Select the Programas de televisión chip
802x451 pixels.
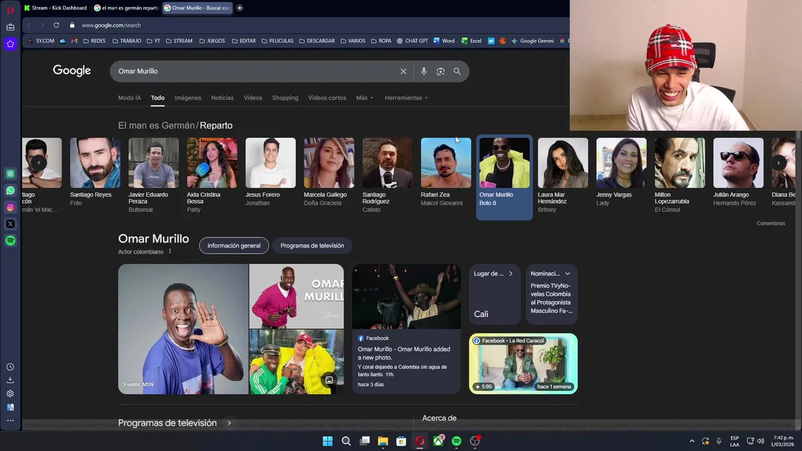[x=312, y=246]
